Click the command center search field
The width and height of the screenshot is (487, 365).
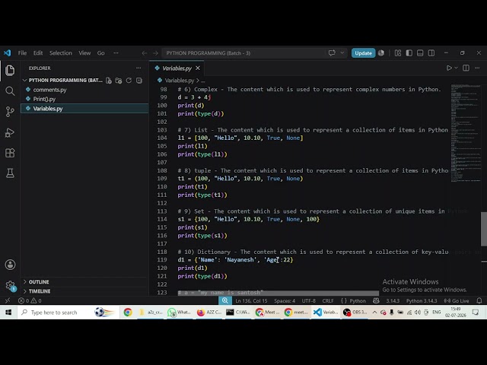(x=243, y=53)
